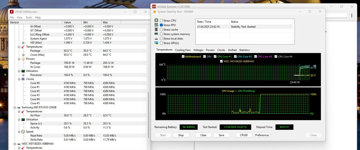Collapse the CPU Temperatures node
Image resolution: width=360 pixels, height=150 pixels.
(19, 47)
